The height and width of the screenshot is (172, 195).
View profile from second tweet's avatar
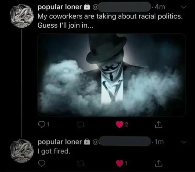(21, 149)
